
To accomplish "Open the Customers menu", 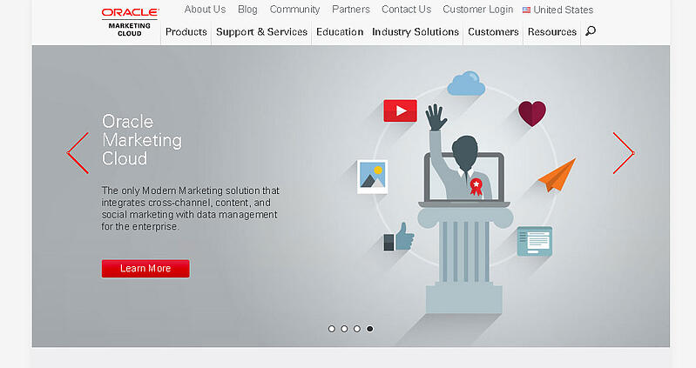I will [493, 32].
